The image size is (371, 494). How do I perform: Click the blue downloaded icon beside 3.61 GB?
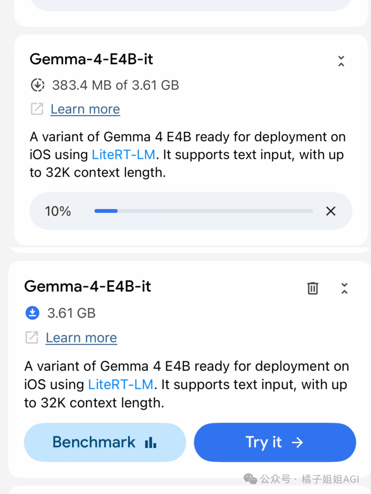tap(33, 313)
